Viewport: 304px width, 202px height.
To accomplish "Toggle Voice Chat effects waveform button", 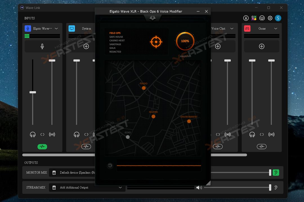I will [218, 146].
